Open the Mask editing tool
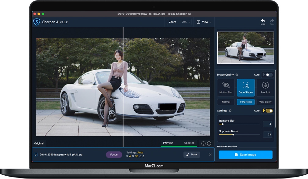 point(192,155)
